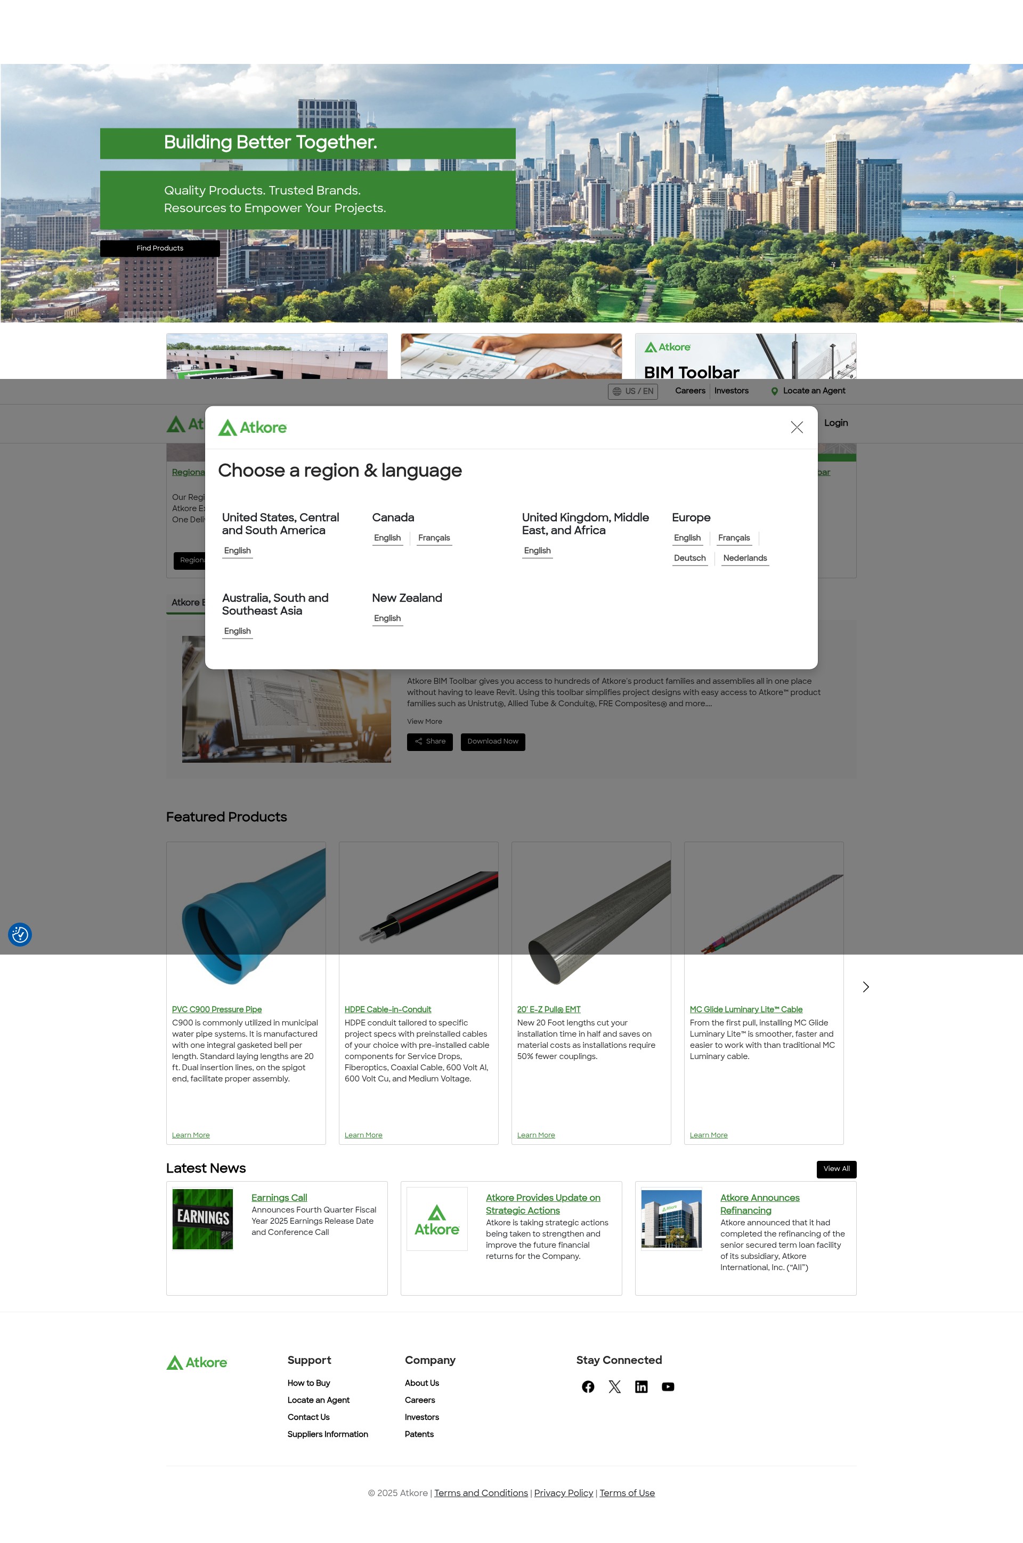Click the BIM Toolbar banner card
Image resolution: width=1023 pixels, height=1543 pixels.
(746, 356)
